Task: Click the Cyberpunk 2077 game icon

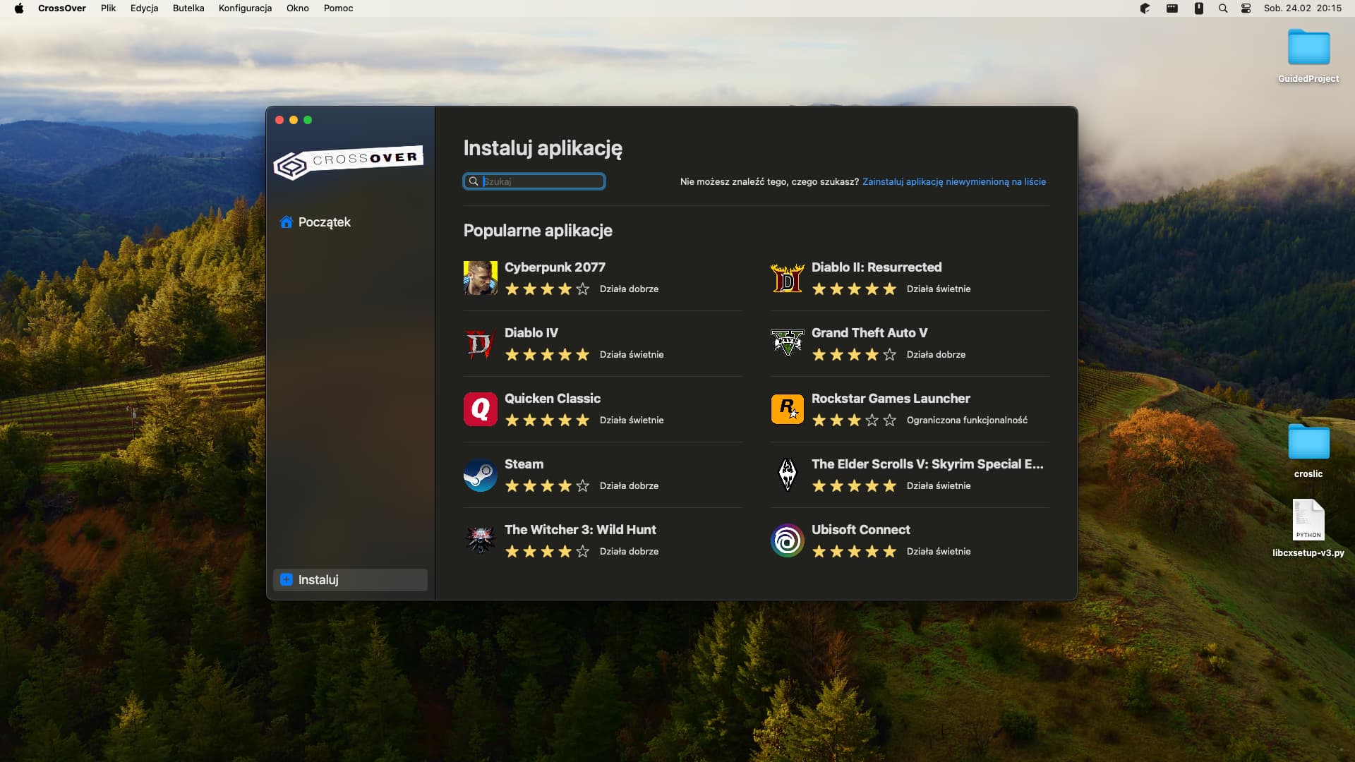Action: 480,278
